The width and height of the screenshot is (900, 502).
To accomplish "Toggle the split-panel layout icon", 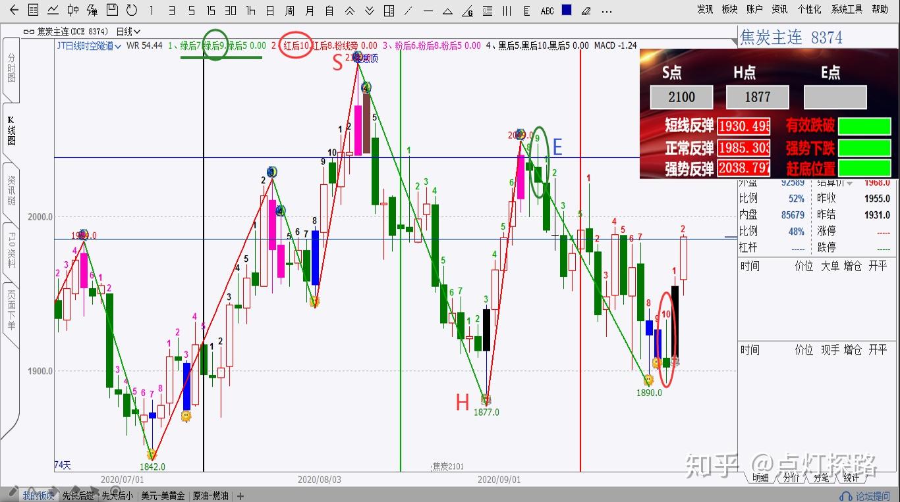I will 389,10.
